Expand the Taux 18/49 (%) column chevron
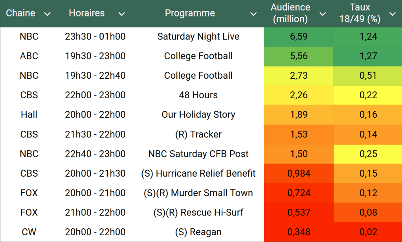 [x=392, y=14]
